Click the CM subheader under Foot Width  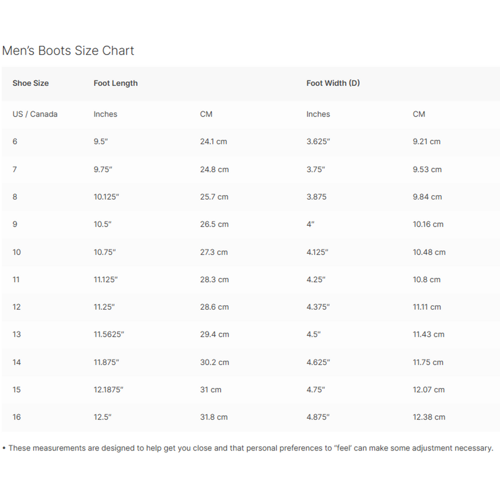419,114
